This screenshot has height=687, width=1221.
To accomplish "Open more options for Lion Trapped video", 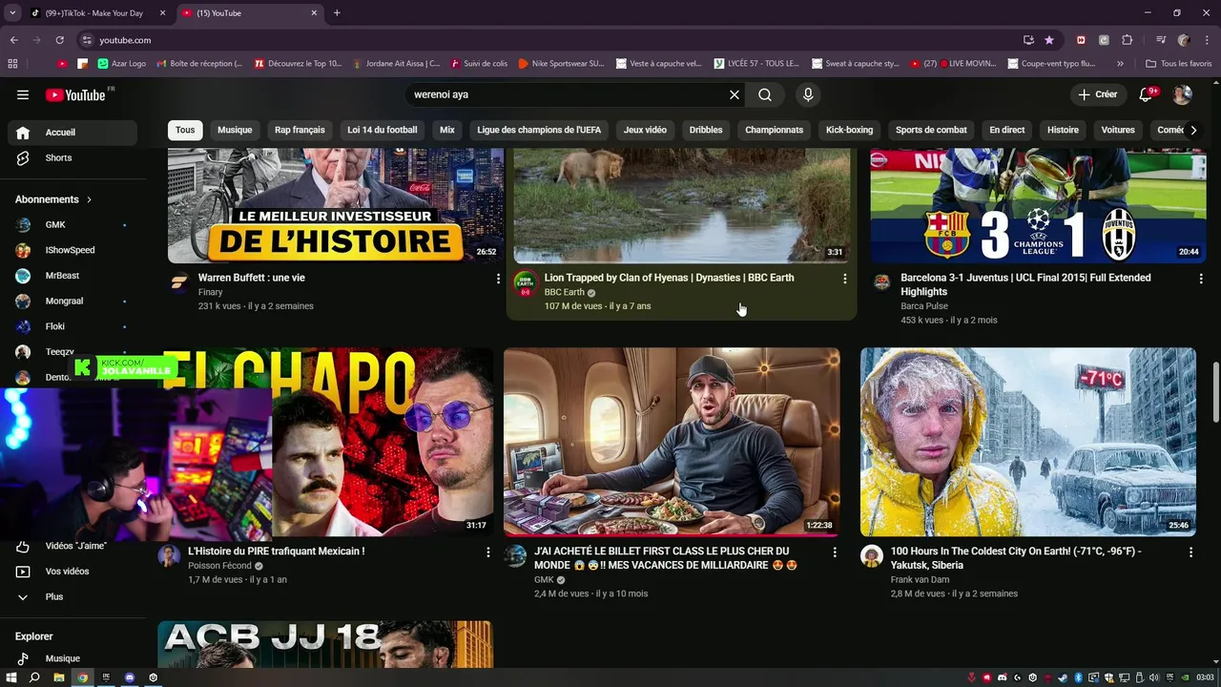I will [x=844, y=279].
